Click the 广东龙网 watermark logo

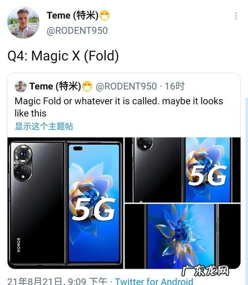[205, 271]
